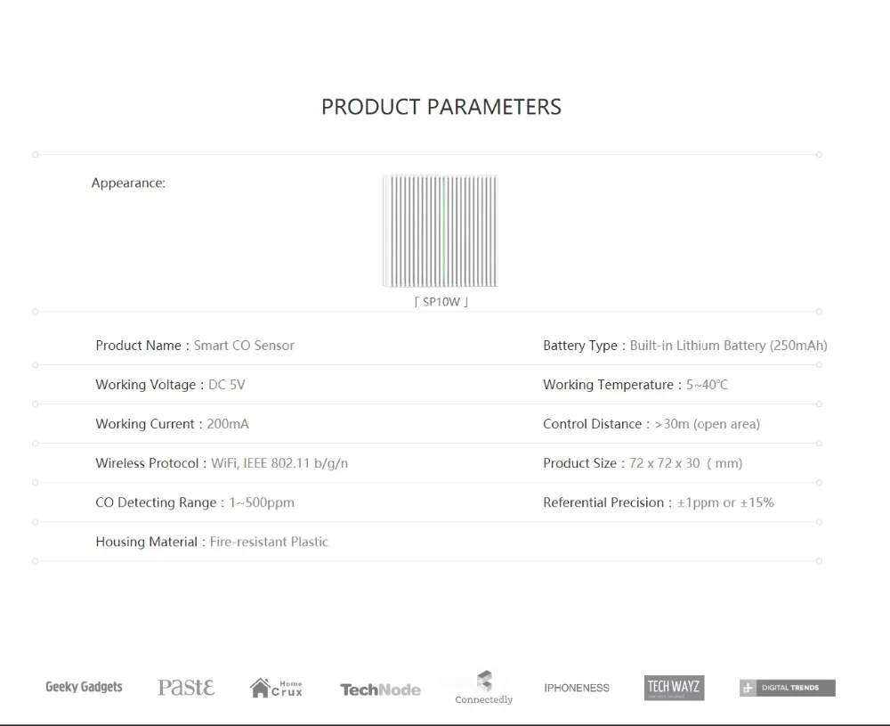Click the PRODUCT PARAMETERS heading
890x726 pixels.
(441, 107)
